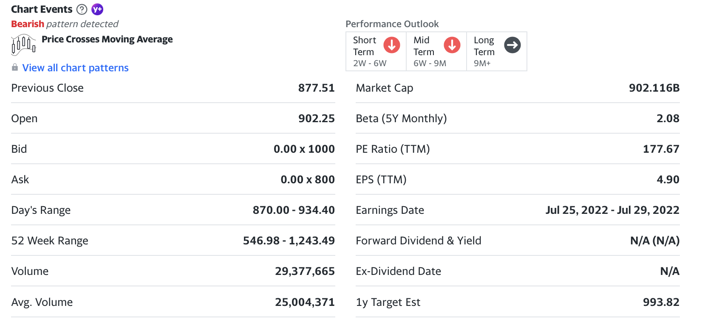Click the Performance Outlook heading

pyautogui.click(x=392, y=24)
